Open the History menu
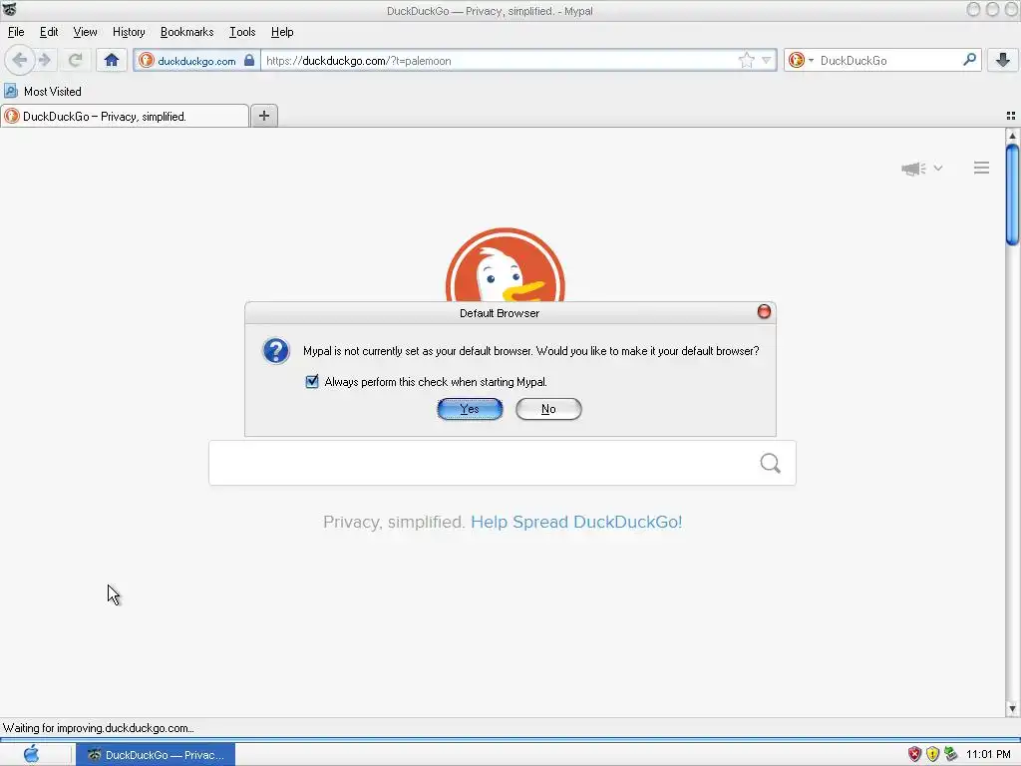1021x766 pixels. click(129, 32)
